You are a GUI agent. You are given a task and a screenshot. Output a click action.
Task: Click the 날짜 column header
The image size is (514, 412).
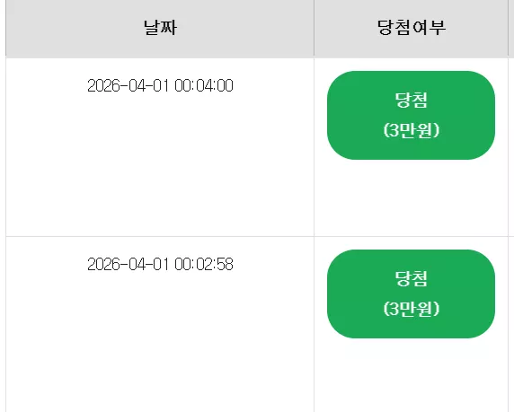pyautogui.click(x=160, y=28)
